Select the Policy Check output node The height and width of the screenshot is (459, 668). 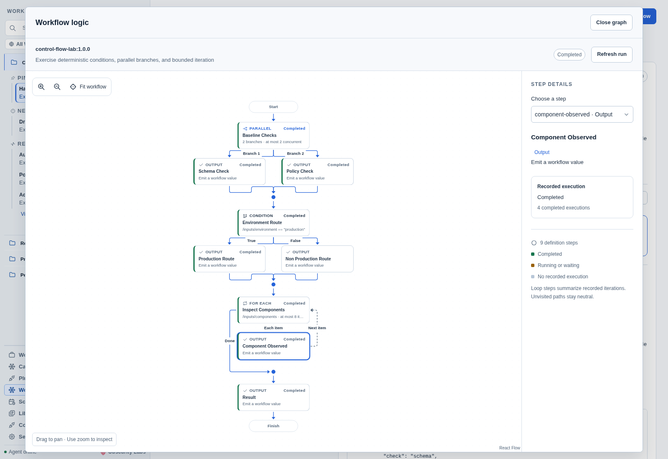(x=317, y=171)
